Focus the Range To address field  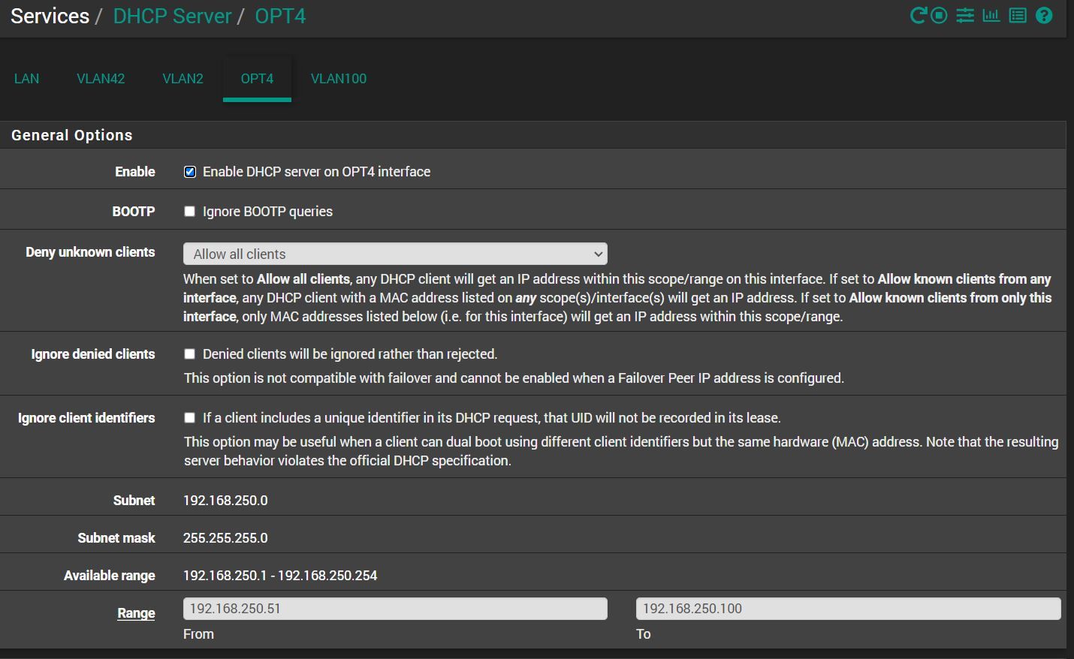click(848, 609)
